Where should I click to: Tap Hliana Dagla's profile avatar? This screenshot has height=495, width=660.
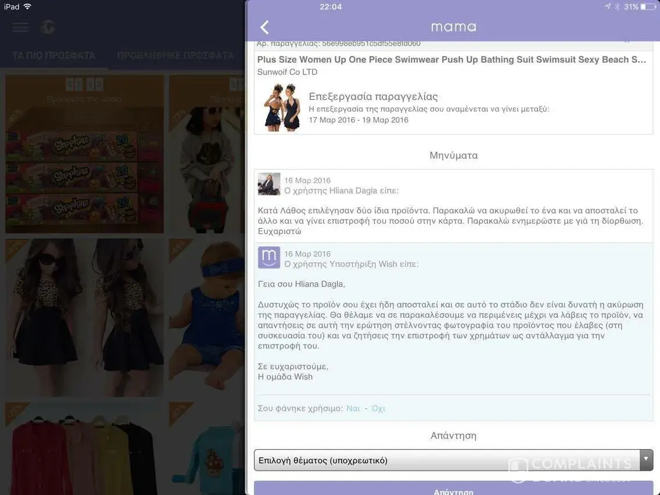269,184
